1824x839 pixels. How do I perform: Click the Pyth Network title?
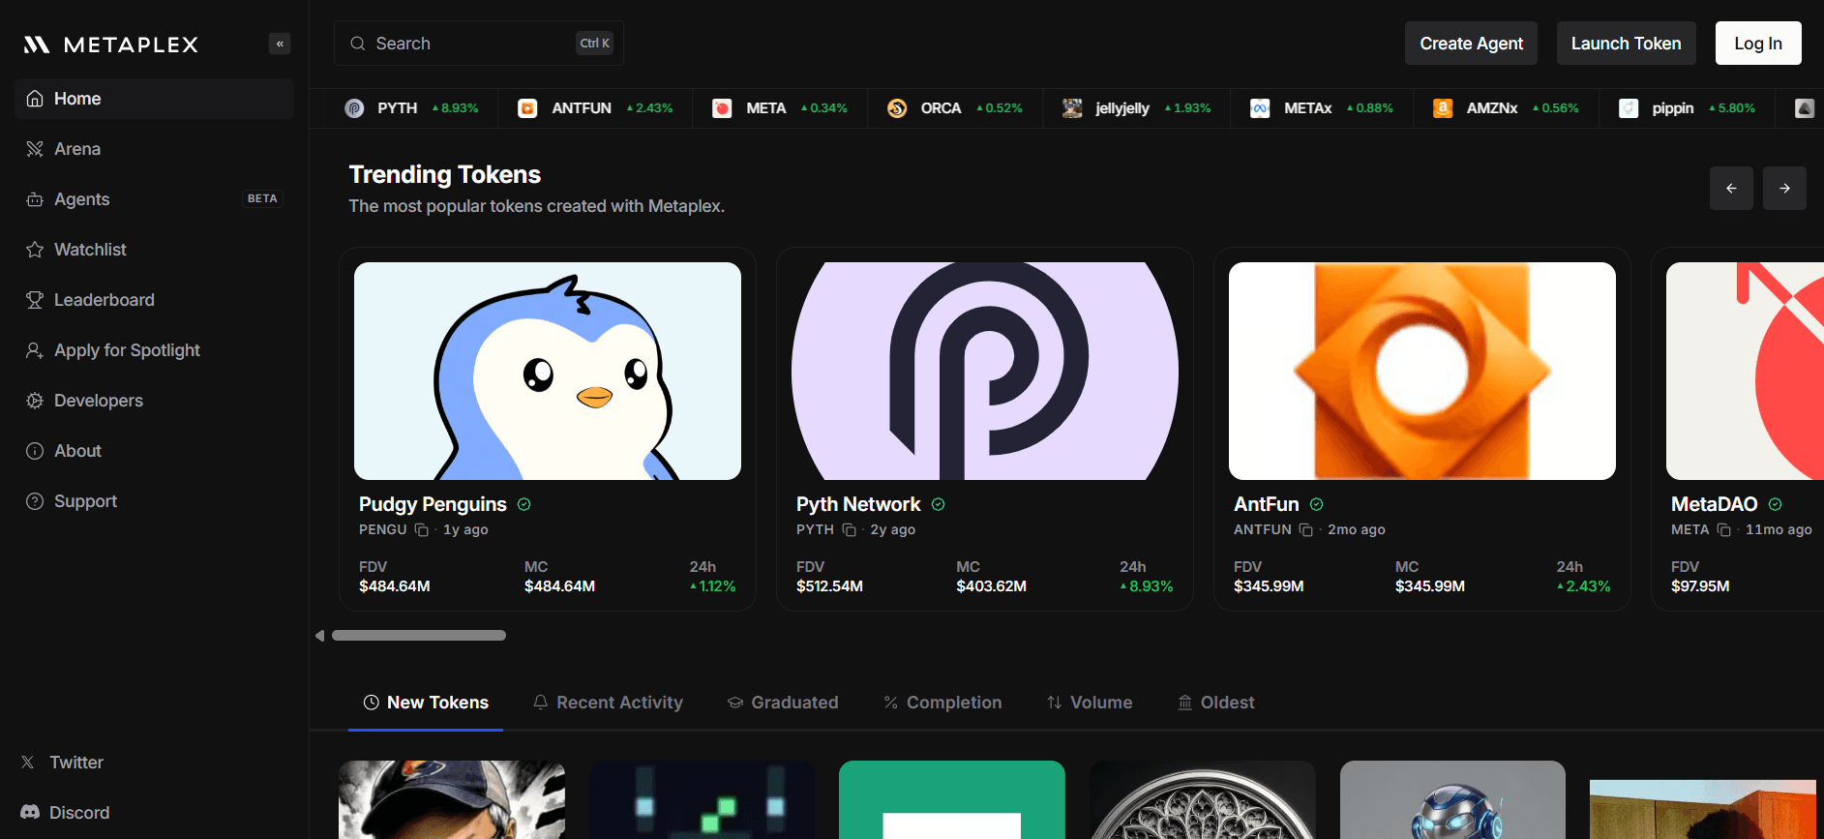click(x=858, y=504)
